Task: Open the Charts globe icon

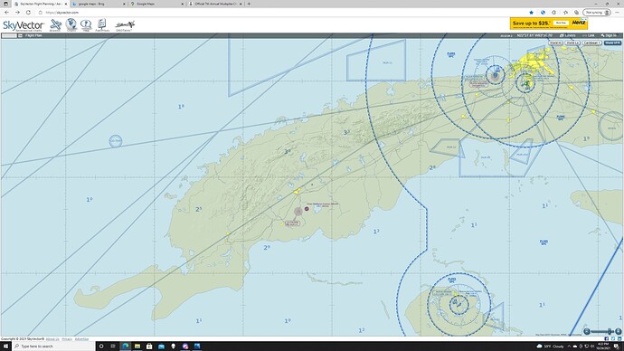Action: [x=71, y=25]
